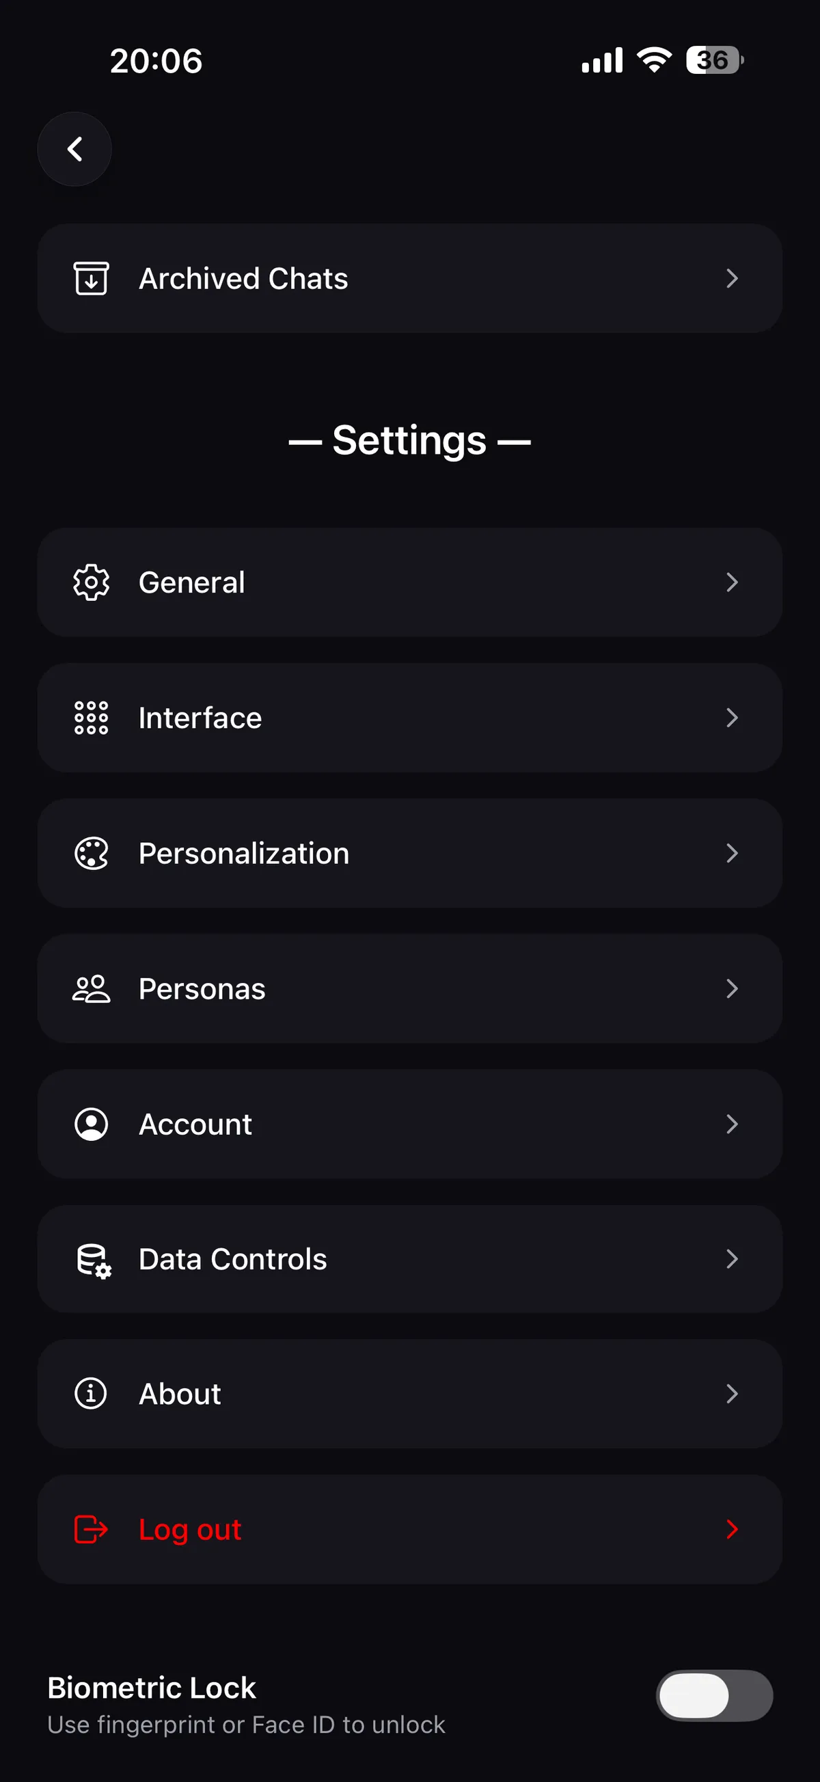Expand Archived Chats via its chevron
820x1782 pixels.
point(733,278)
